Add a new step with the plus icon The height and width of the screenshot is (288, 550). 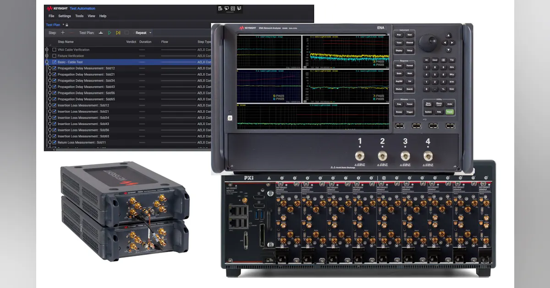point(63,33)
